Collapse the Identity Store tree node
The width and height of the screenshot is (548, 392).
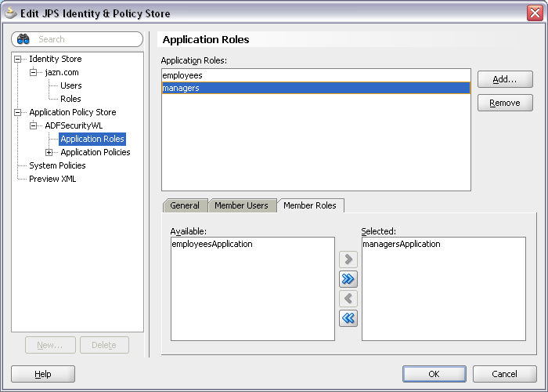pyautogui.click(x=17, y=59)
